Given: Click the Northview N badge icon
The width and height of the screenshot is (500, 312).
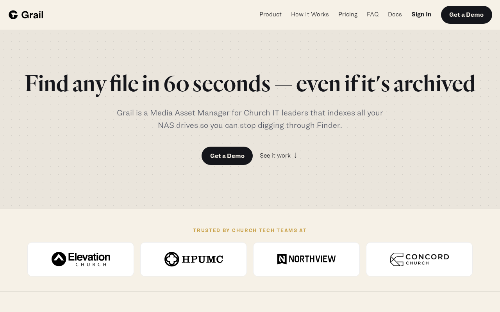Looking at the screenshot, I should pyautogui.click(x=282, y=259).
